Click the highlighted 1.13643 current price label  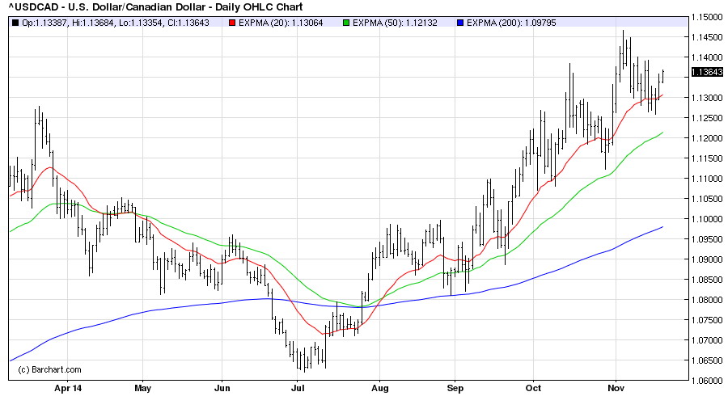coord(708,74)
